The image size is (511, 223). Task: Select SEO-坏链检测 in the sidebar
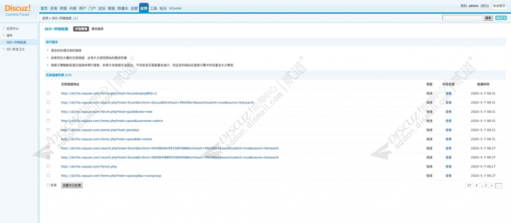tap(16, 42)
